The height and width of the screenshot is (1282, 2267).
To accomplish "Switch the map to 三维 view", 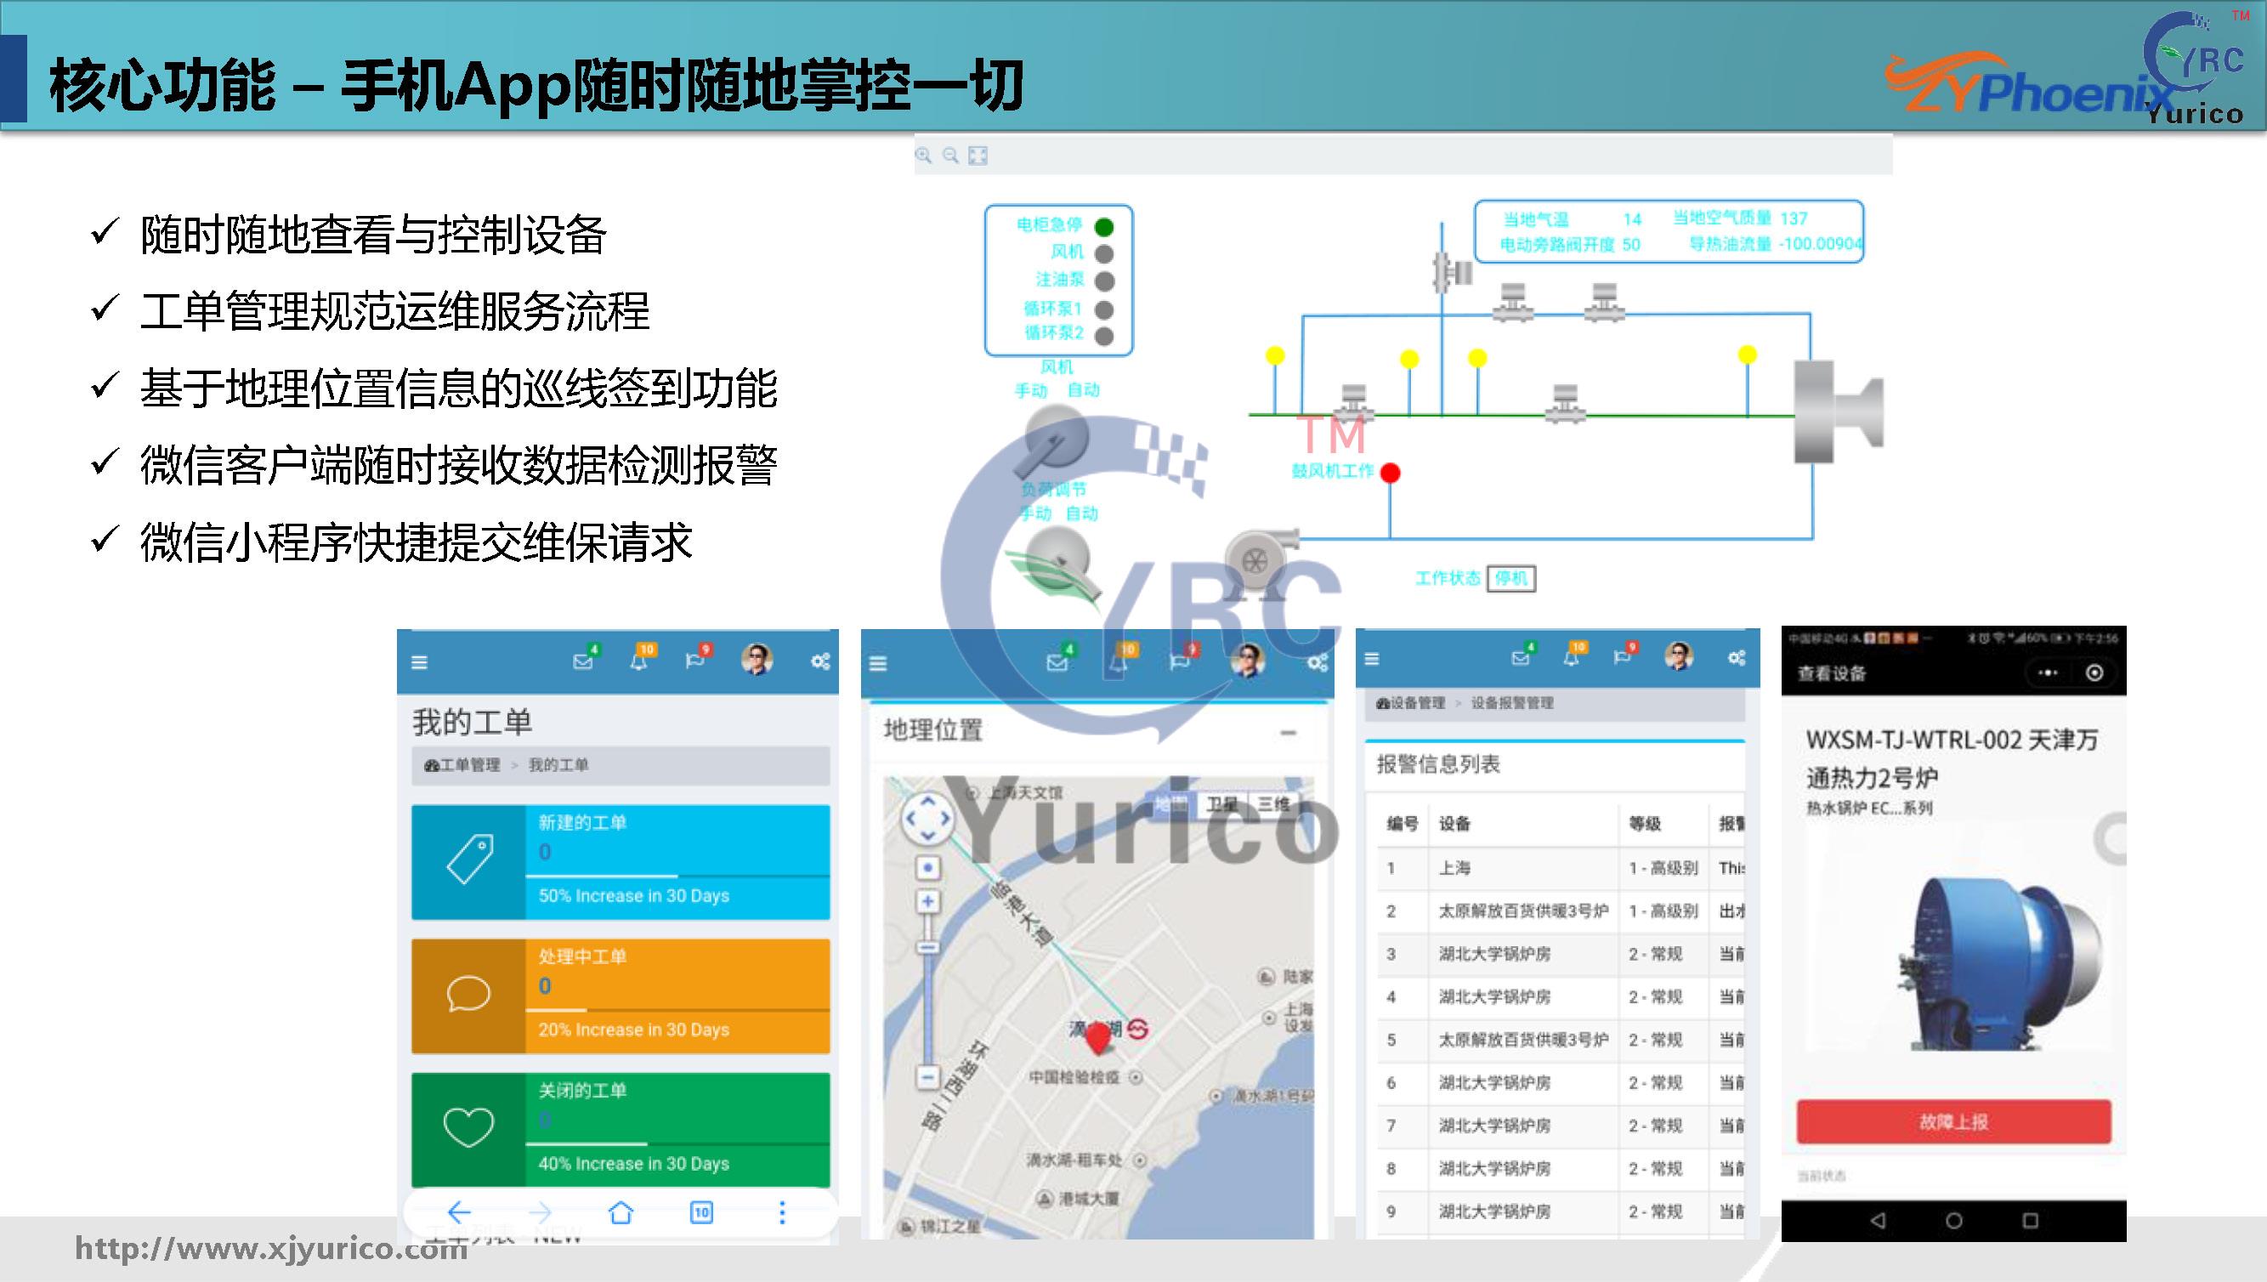I will [x=1272, y=804].
